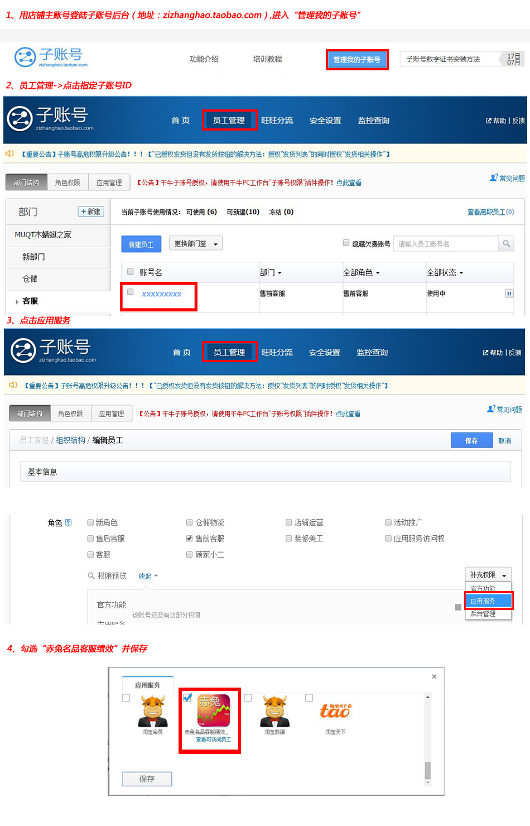Screen dimensions: 530x826
Task: Select the 淘宝会员 app icon
Action: (153, 710)
